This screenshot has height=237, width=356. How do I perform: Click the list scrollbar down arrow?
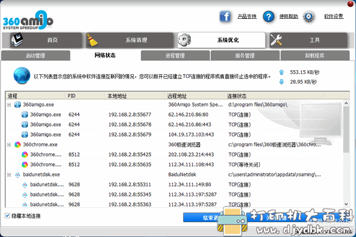[346, 204]
